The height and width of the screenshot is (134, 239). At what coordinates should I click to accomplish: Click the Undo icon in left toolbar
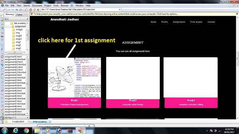tap(2, 65)
